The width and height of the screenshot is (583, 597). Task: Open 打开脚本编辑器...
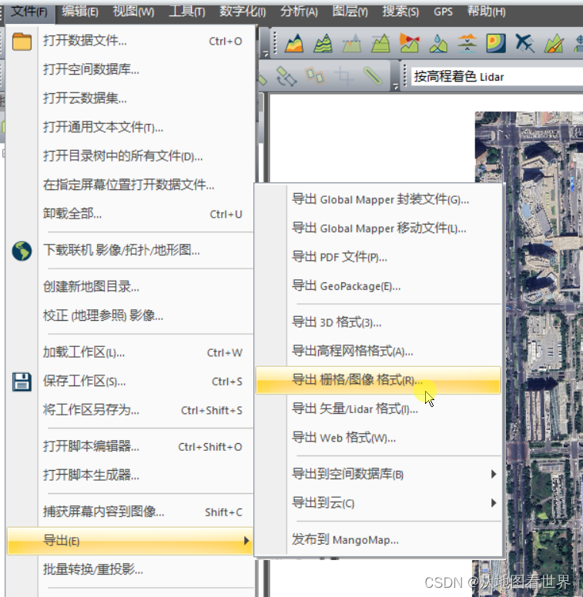129,446
